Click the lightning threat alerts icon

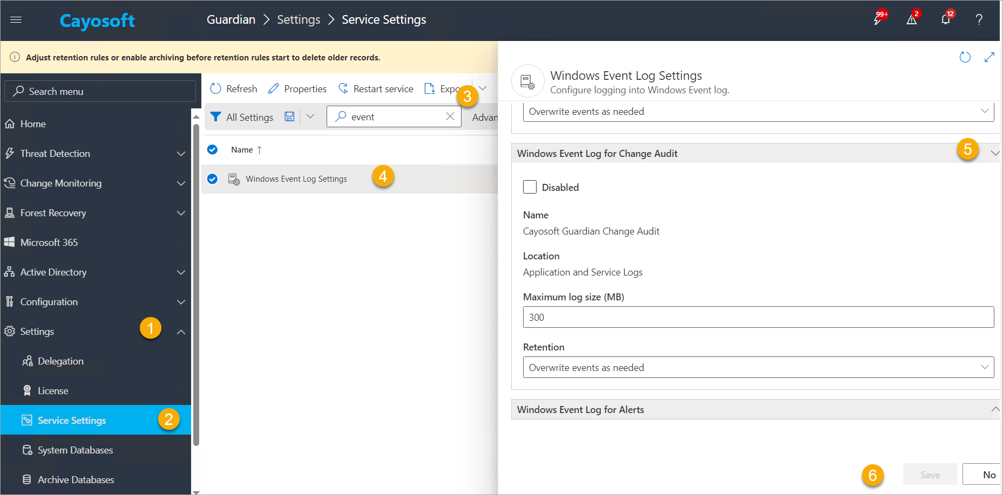878,20
